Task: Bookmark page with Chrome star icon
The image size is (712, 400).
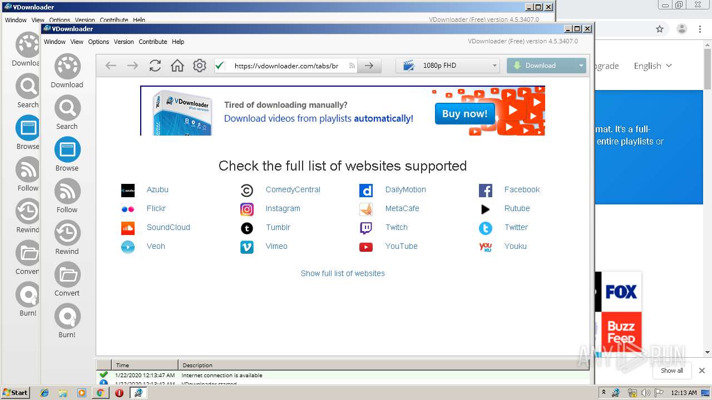Action: point(660,29)
